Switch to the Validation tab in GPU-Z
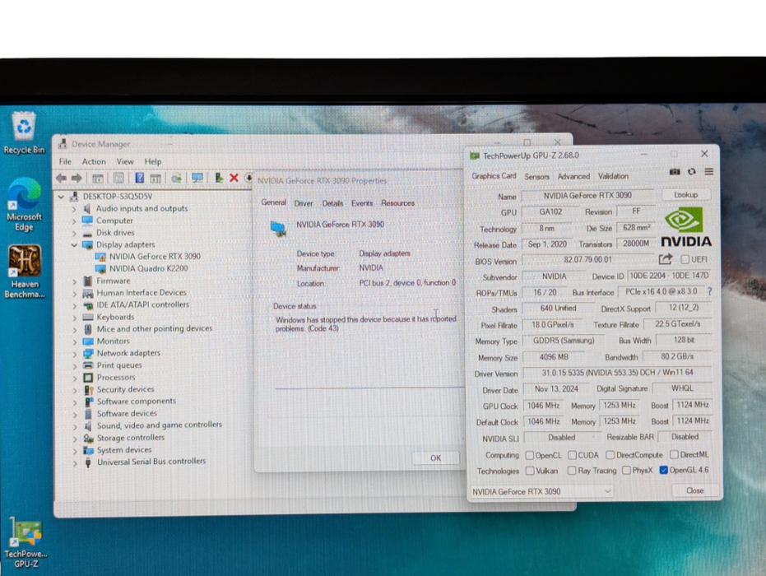Screen dimensions: 766x576 [x=613, y=176]
